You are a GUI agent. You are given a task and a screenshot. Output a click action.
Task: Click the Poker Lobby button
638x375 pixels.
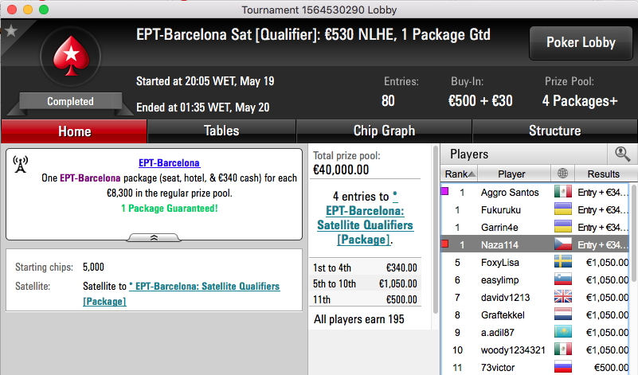click(581, 43)
